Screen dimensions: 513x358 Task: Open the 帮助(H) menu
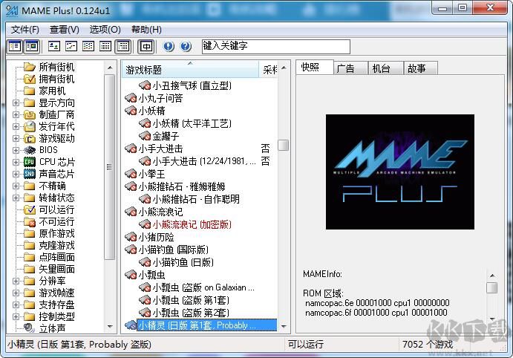146,30
